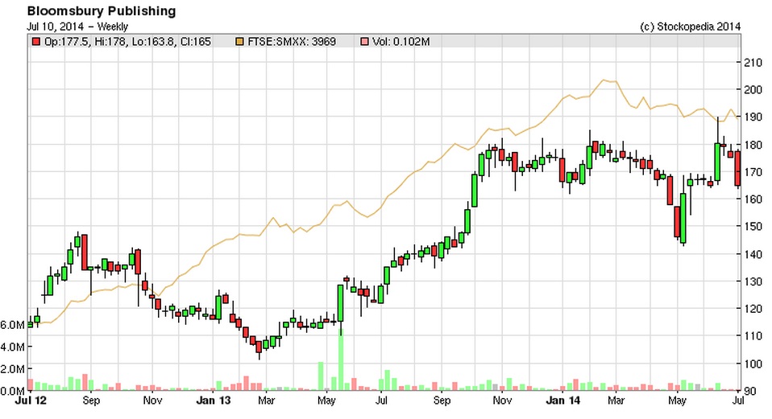772x419 pixels.
Task: Click the '140' price axis label
Action: (x=753, y=254)
